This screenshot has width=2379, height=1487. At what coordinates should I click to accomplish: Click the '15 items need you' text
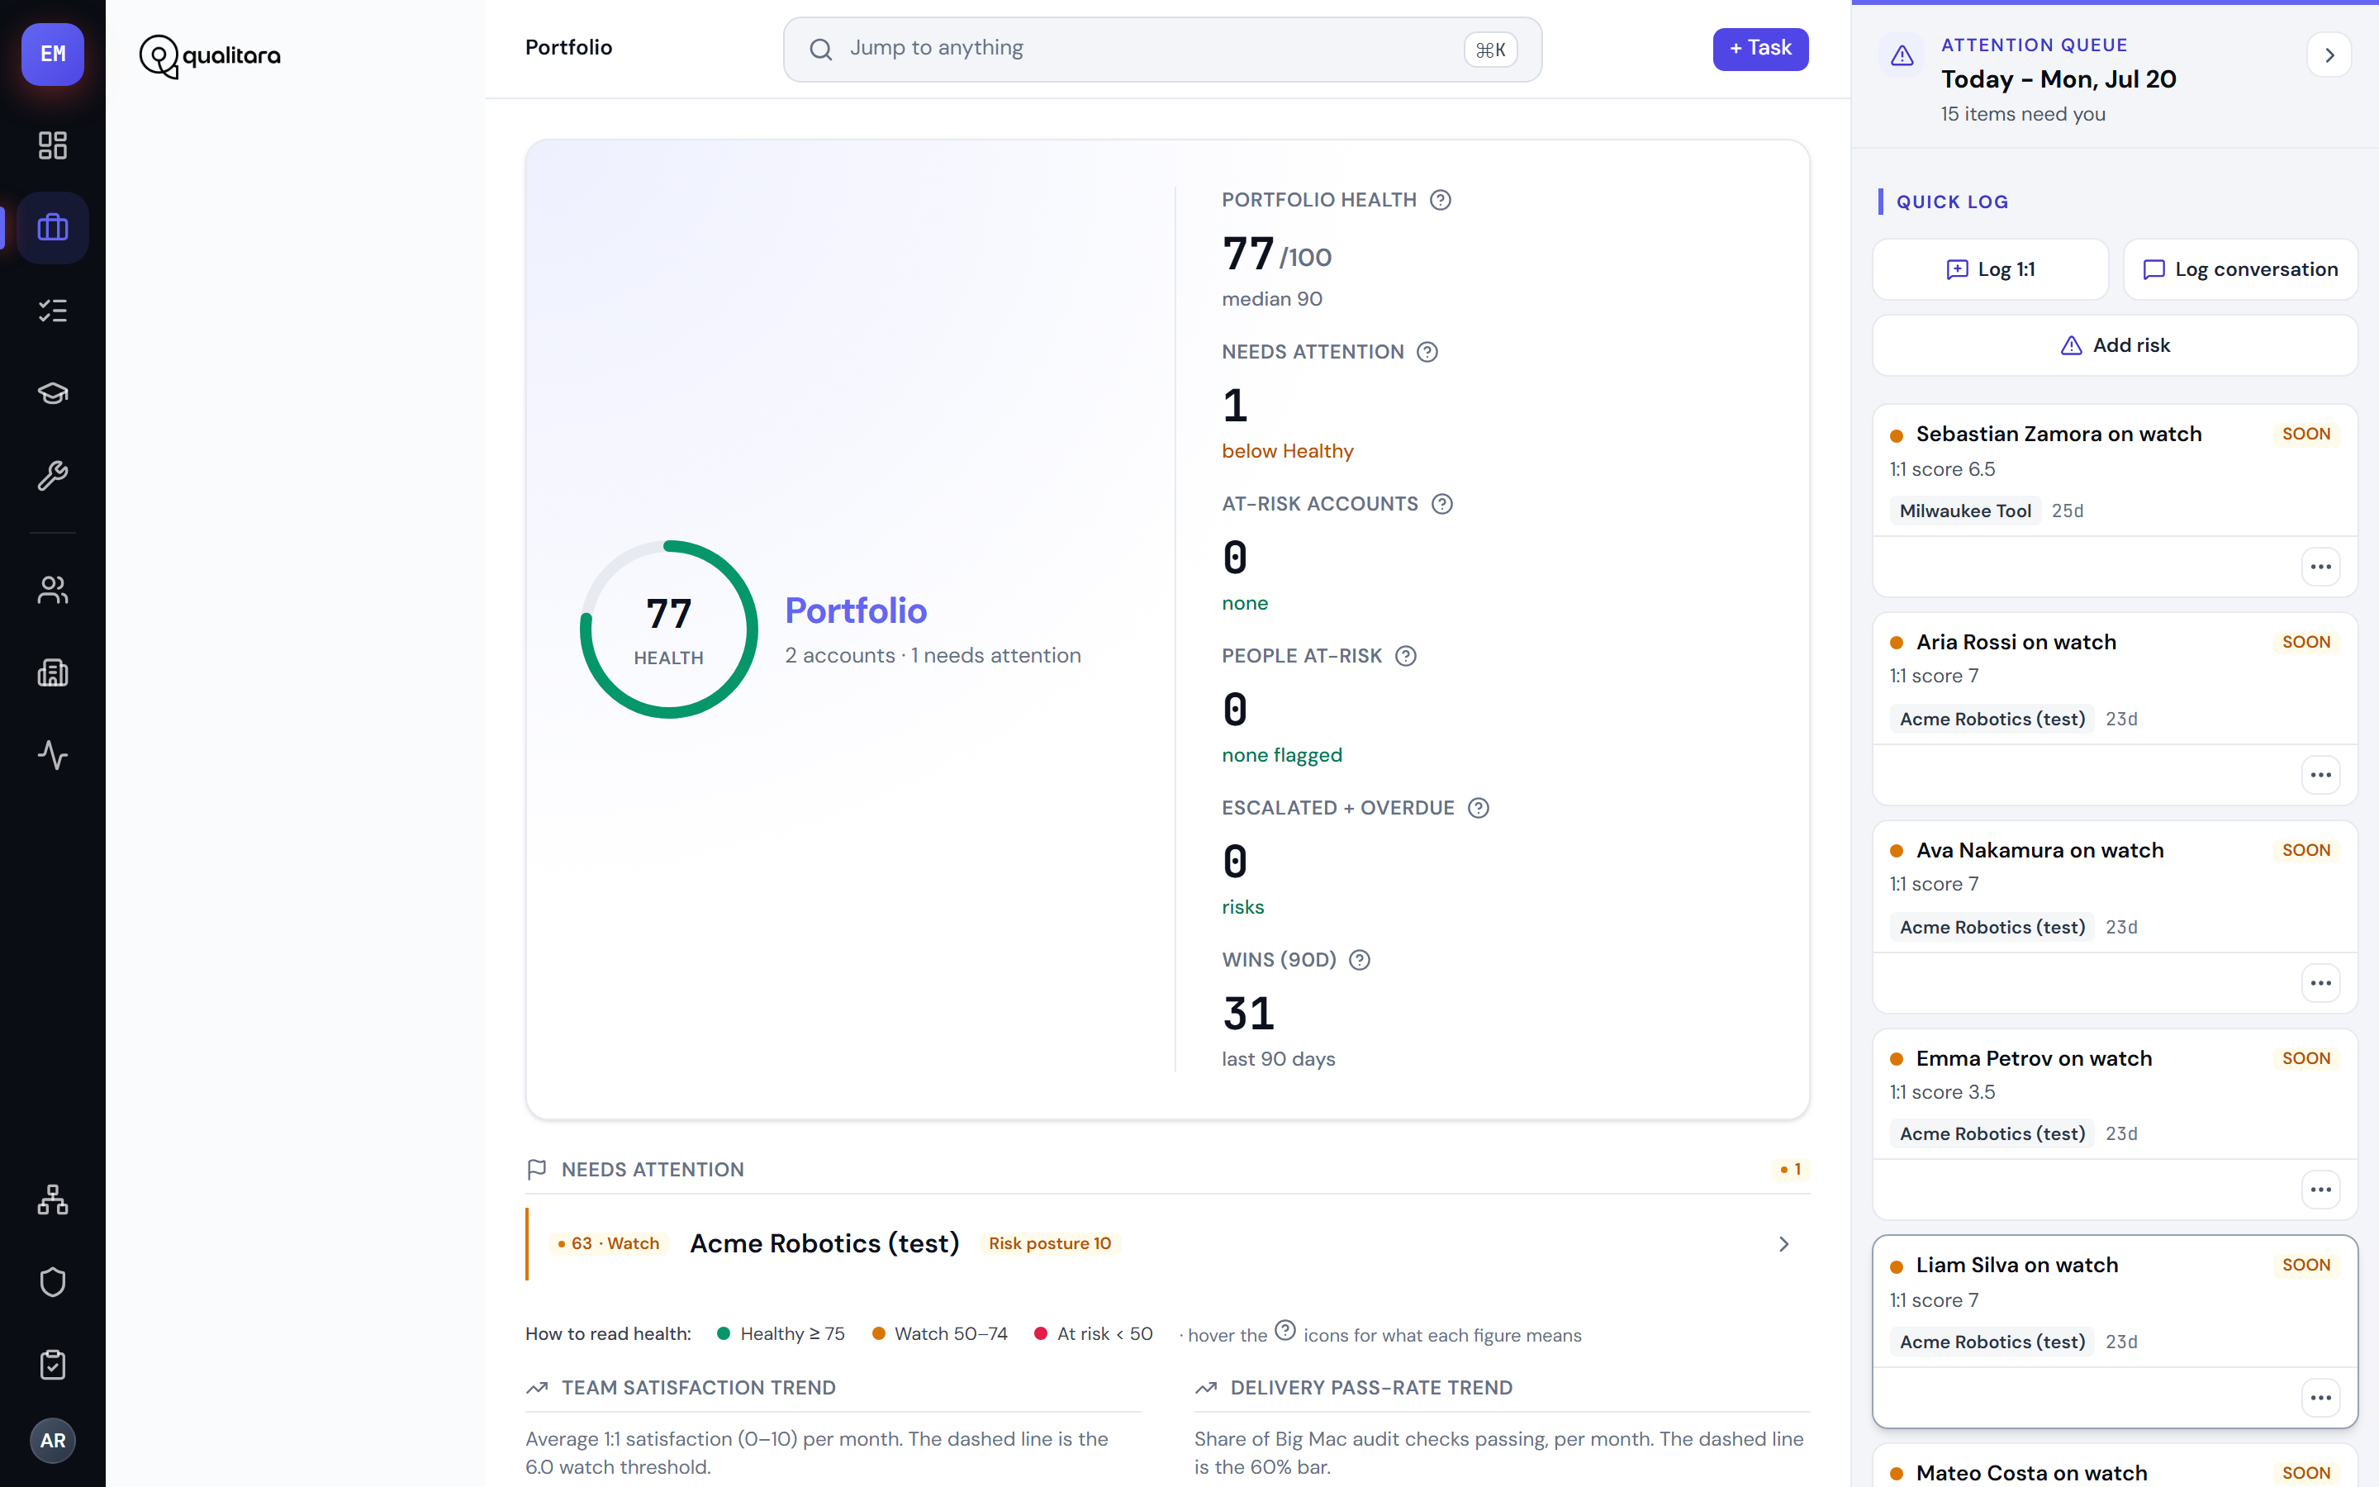click(x=2022, y=115)
